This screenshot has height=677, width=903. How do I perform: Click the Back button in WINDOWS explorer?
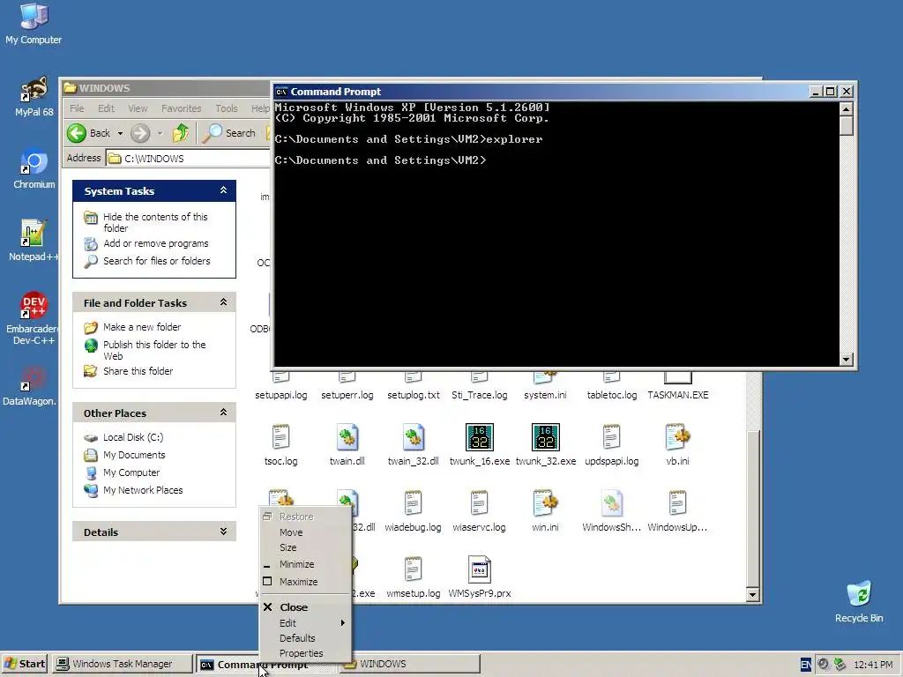(x=88, y=133)
